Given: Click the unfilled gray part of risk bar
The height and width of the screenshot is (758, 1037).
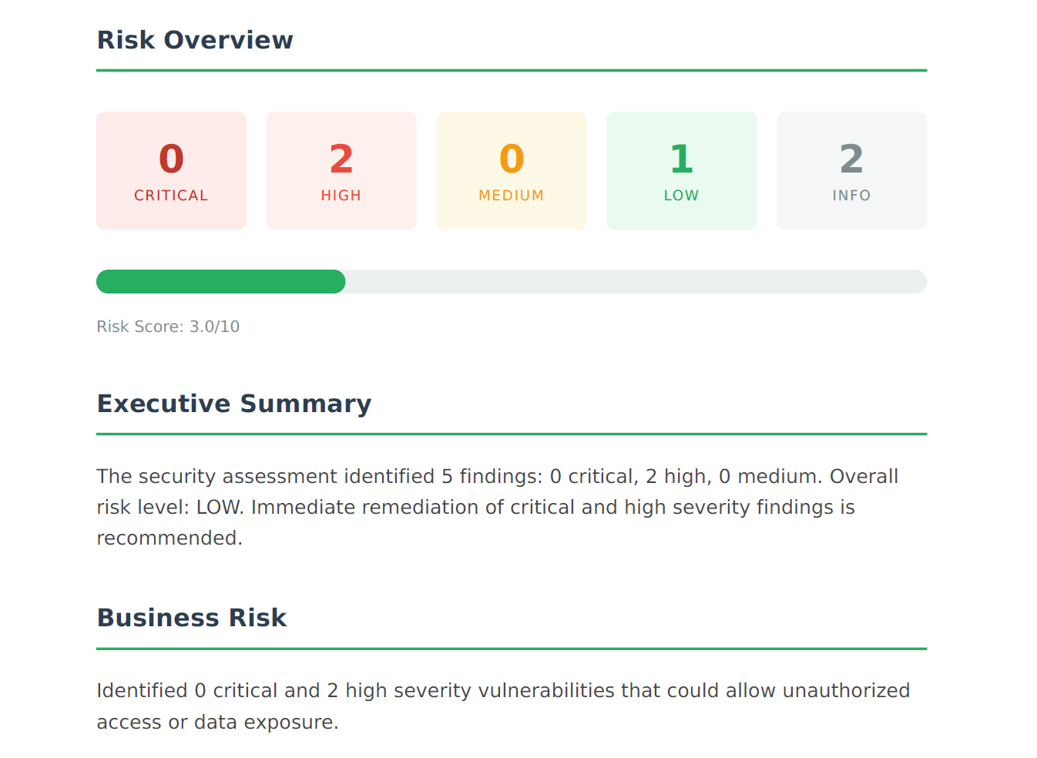Looking at the screenshot, I should (x=636, y=281).
